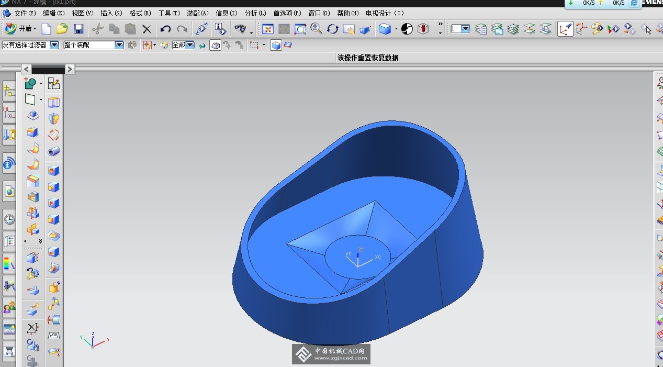Viewport: 663px width, 367px height.
Task: Open the Internet Explorer icon in top overlay
Action: [635, 3]
